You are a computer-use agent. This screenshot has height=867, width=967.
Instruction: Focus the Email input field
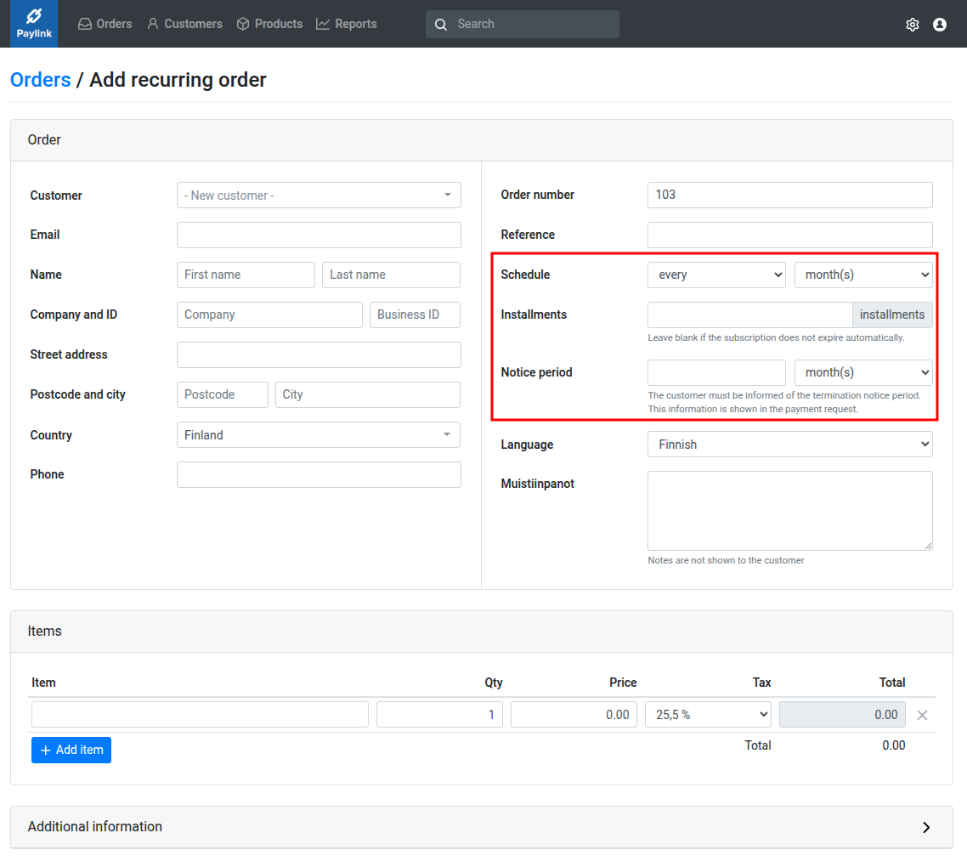pyautogui.click(x=319, y=235)
